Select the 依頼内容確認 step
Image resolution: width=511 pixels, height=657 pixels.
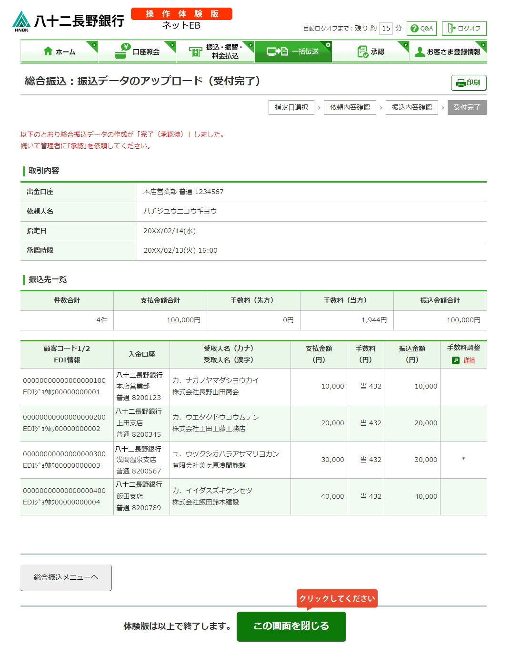click(350, 107)
